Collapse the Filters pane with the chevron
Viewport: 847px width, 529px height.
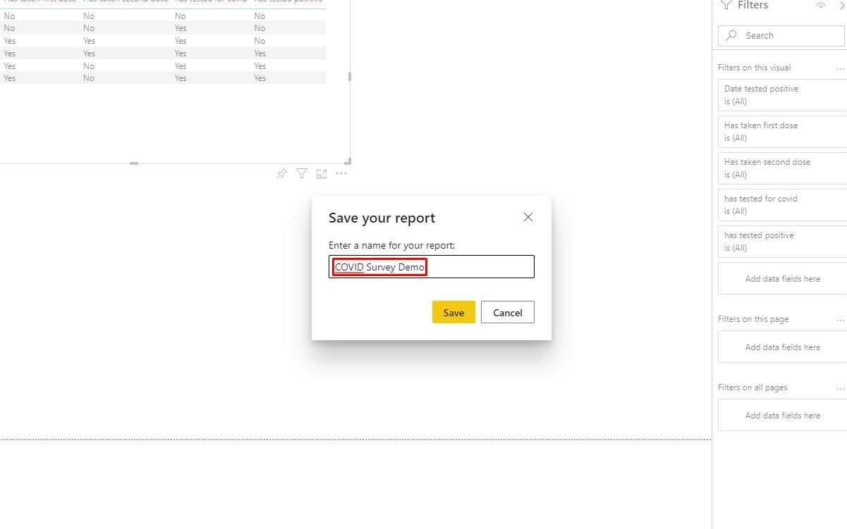pyautogui.click(x=841, y=6)
